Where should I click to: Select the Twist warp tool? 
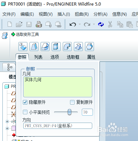tap(78, 47)
